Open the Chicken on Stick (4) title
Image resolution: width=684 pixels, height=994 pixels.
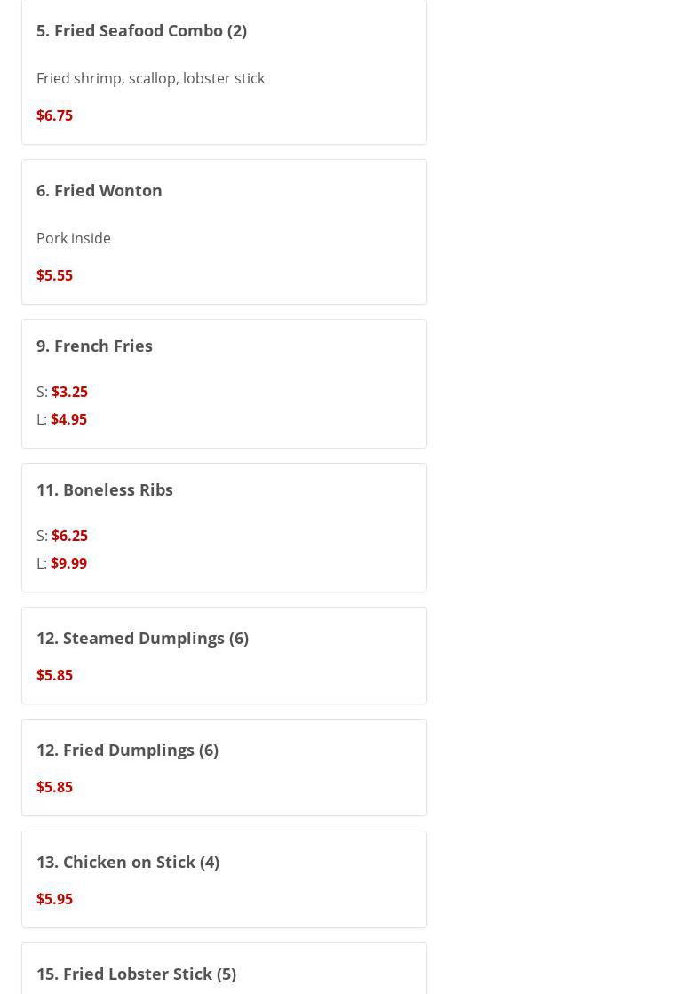128,862
